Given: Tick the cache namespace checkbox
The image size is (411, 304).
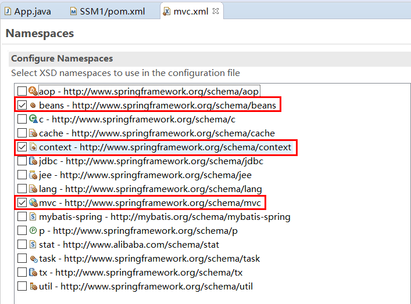Looking at the screenshot, I should 22,133.
